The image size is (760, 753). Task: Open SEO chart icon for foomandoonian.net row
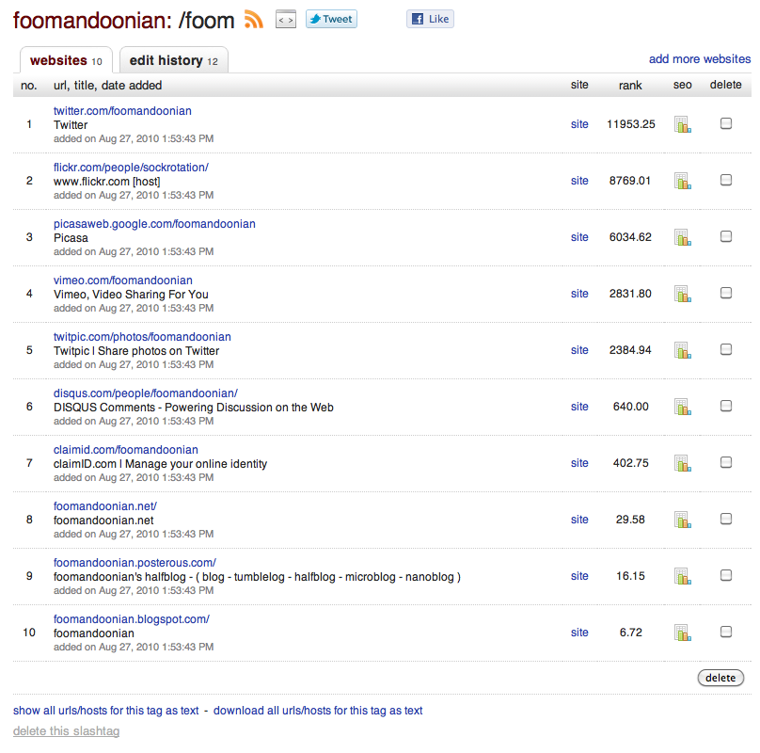click(683, 520)
